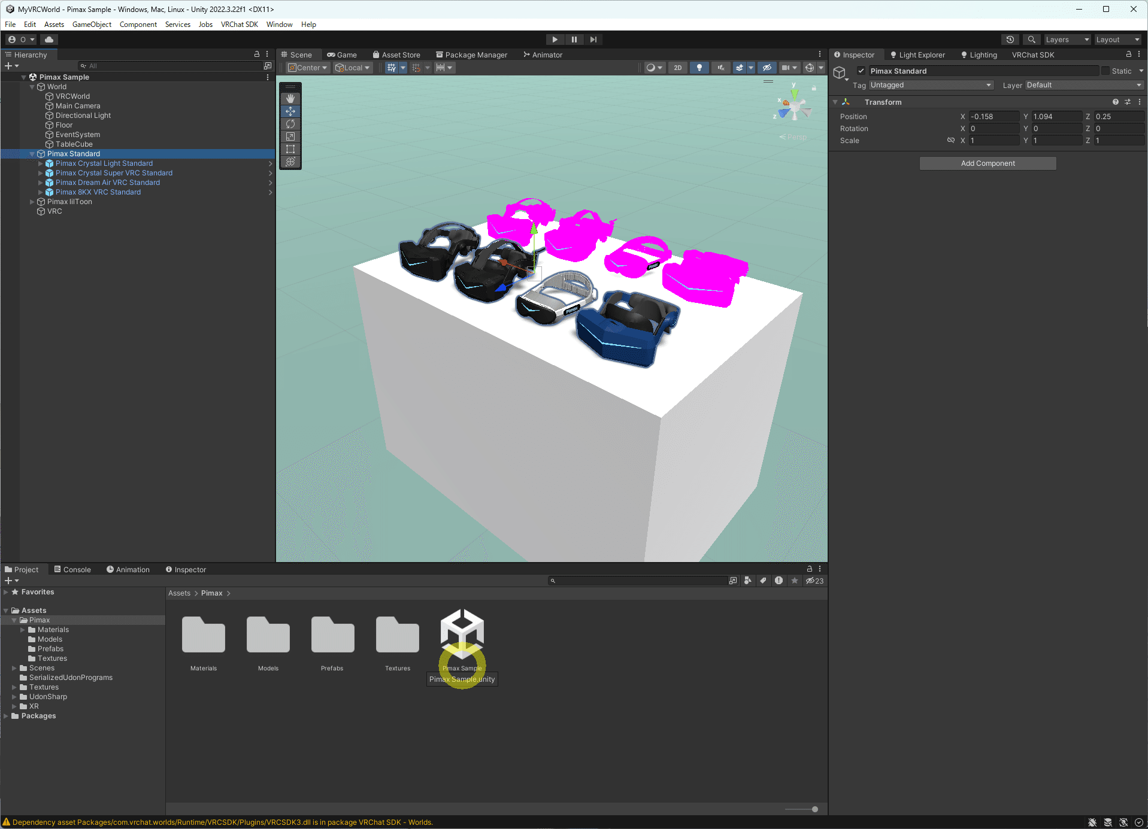1148x829 pixels.
Task: Expand Pimax lilToon in Hierarchy
Action: 32,202
